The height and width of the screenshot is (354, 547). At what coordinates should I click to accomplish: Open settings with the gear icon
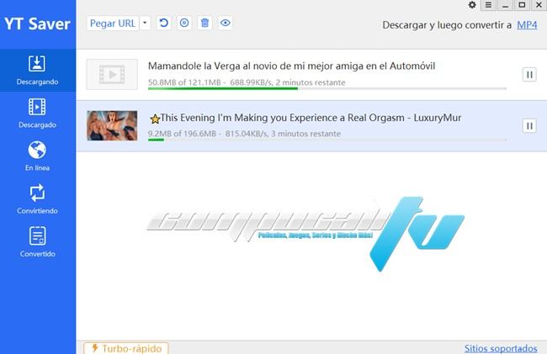472,5
